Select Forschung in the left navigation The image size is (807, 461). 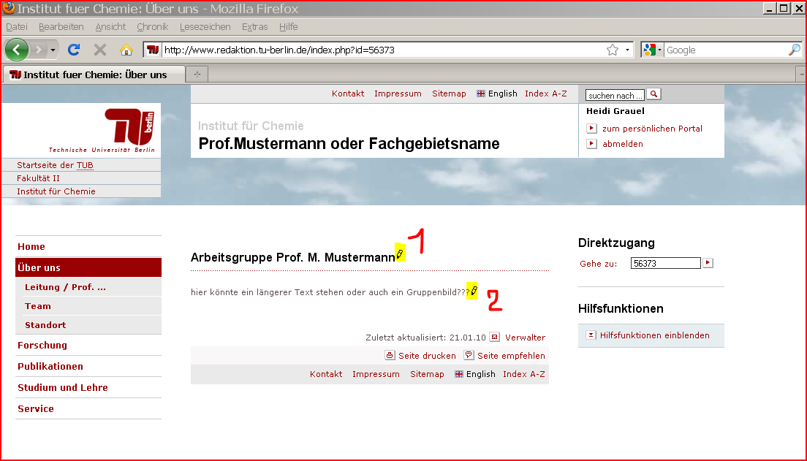click(42, 345)
